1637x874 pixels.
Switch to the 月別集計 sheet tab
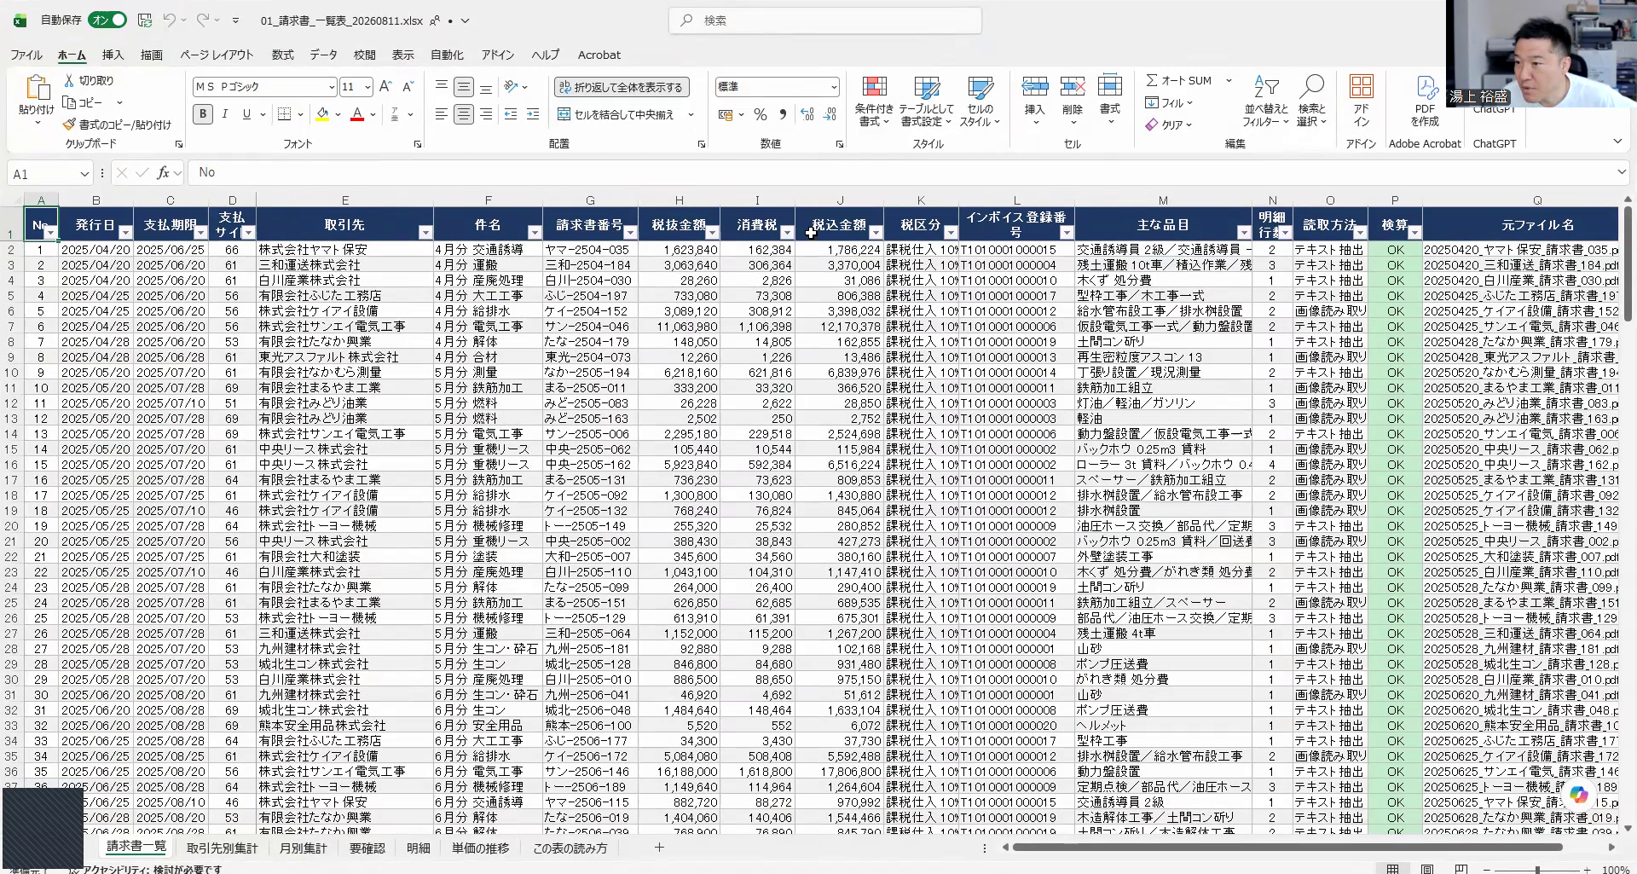(303, 848)
